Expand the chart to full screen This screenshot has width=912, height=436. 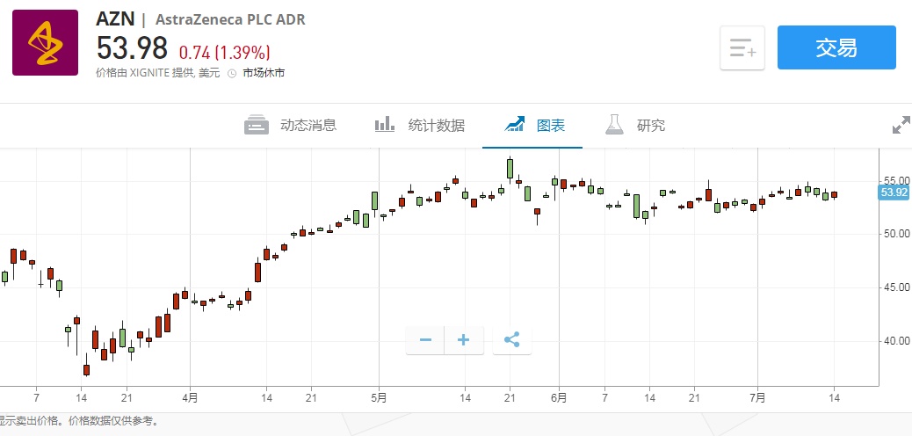pyautogui.click(x=901, y=126)
